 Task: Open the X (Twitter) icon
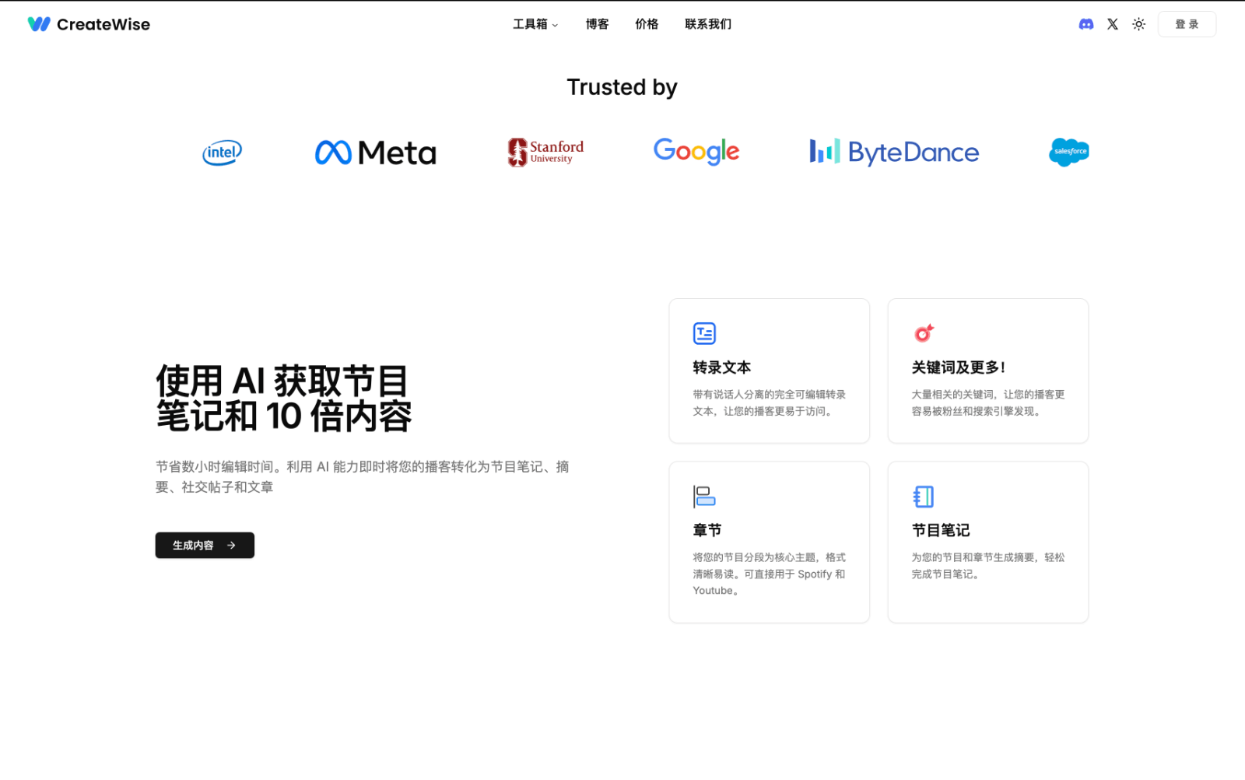1113,24
